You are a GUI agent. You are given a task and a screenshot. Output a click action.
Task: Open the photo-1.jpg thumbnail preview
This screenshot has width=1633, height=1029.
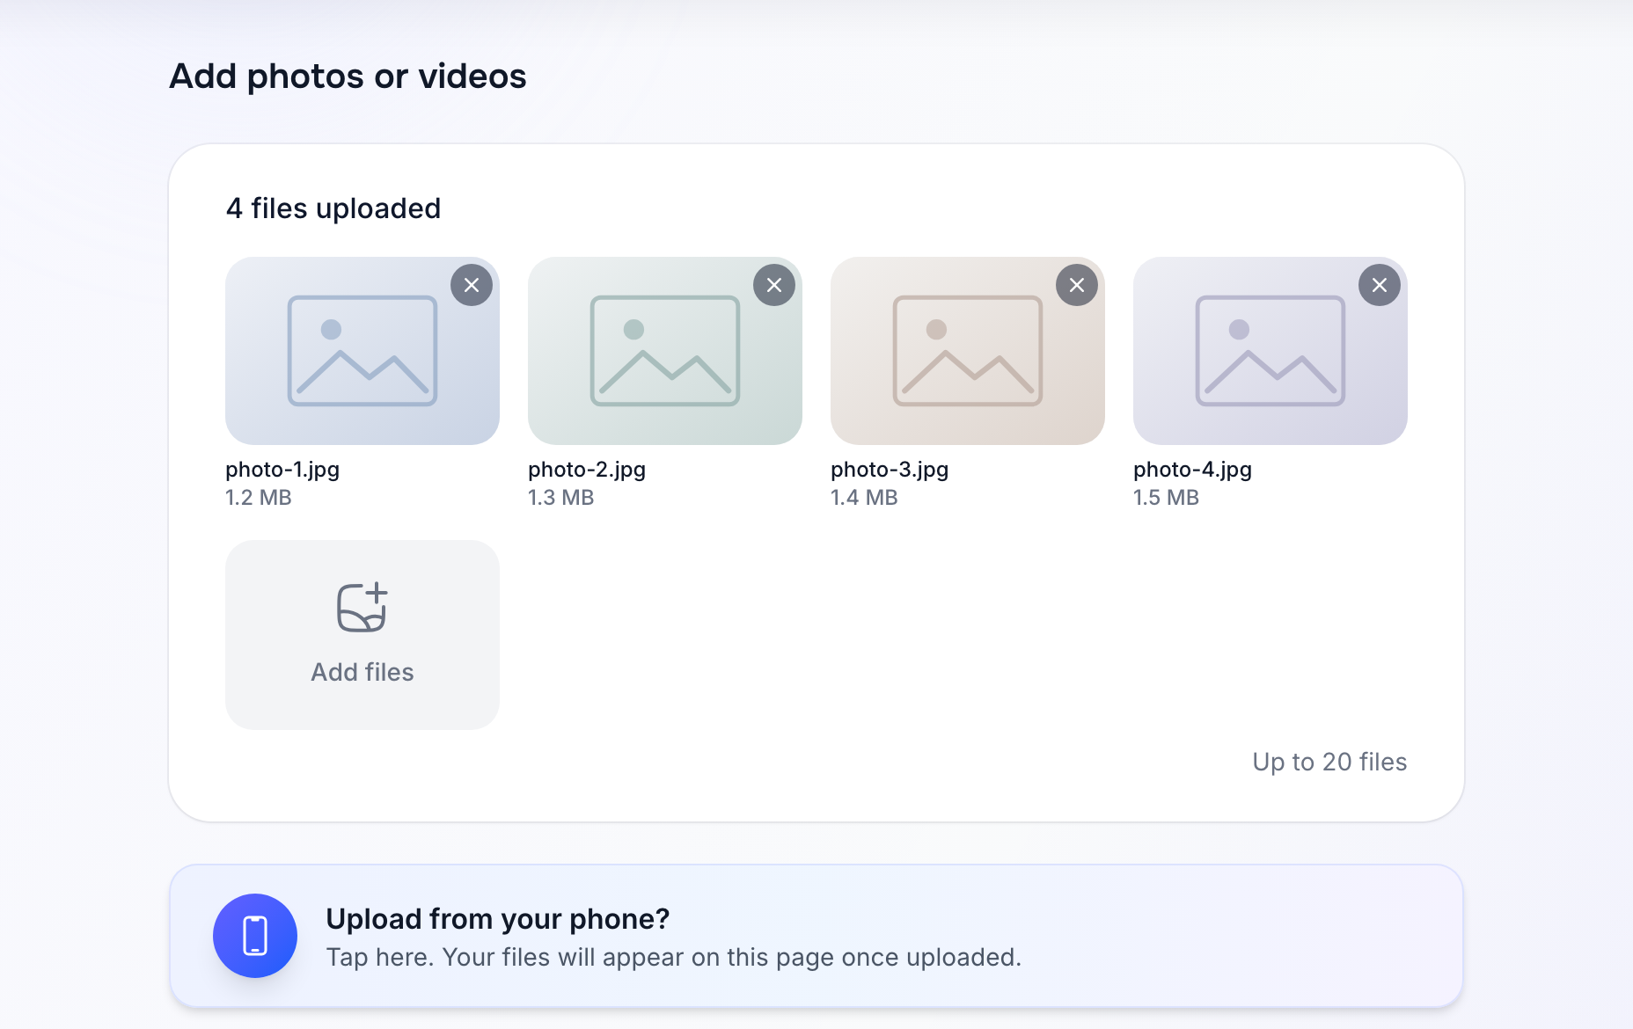coord(362,351)
